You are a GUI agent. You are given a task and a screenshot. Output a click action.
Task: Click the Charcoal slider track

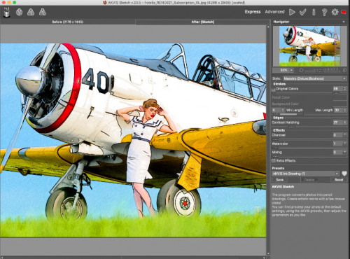(309, 139)
